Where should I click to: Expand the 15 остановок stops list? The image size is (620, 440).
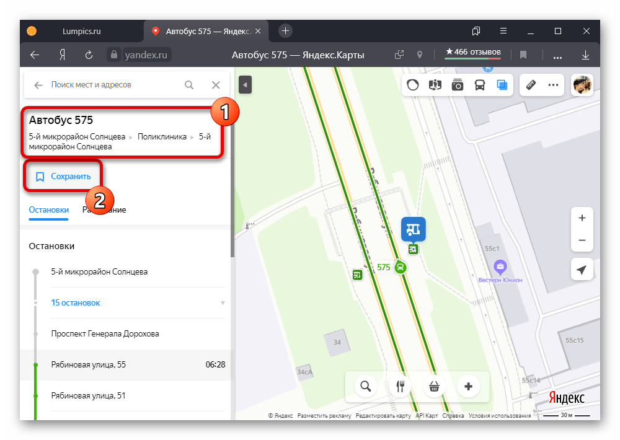coord(76,303)
